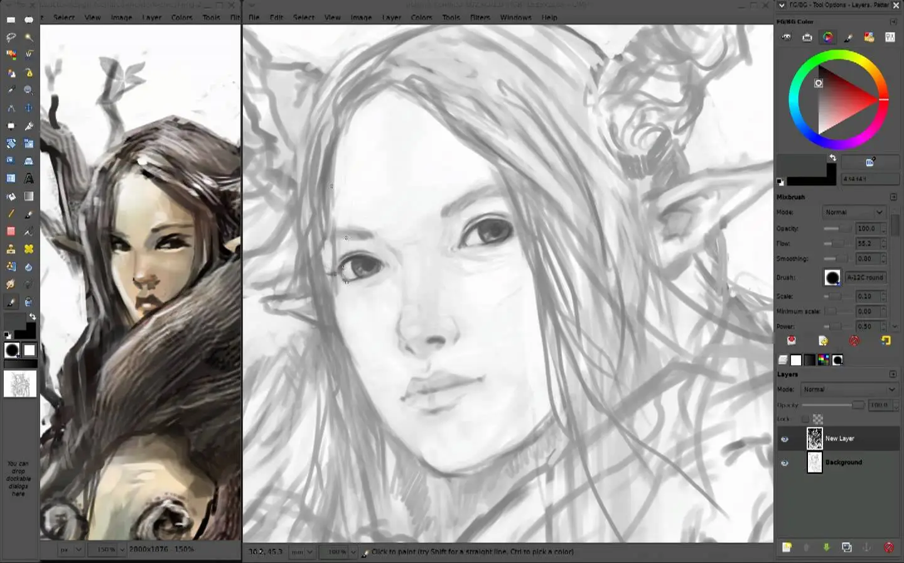Viewport: 904px width, 563px height.
Task: Choose the red Eraser tool
Action: 11,232
